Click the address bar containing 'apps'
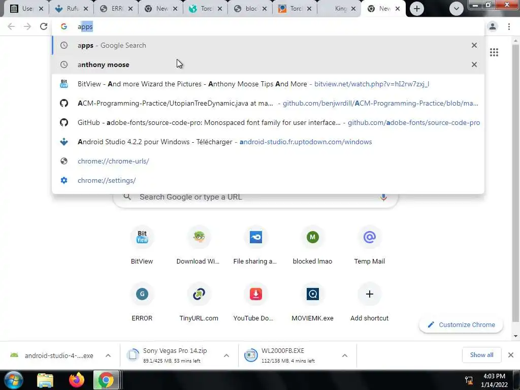Image resolution: width=520 pixels, height=390 pixels. pyautogui.click(x=268, y=26)
